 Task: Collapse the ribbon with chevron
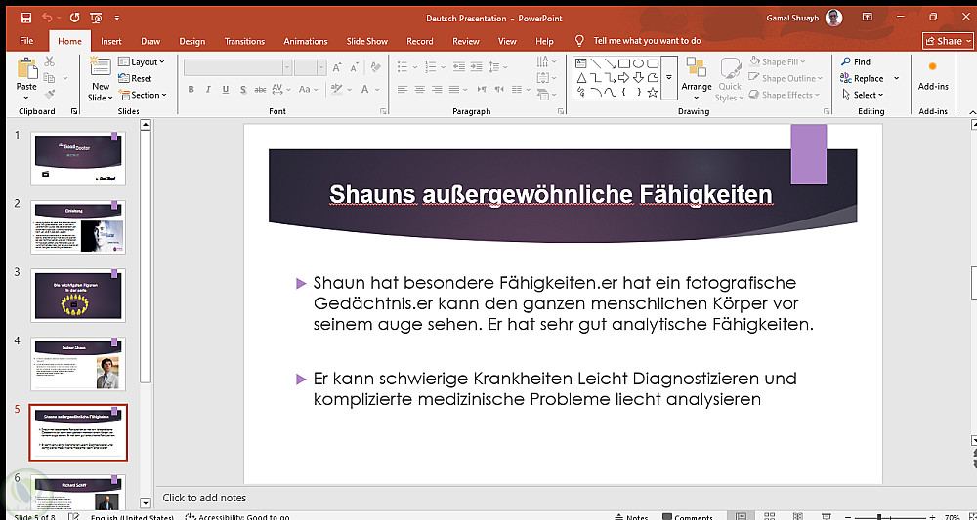coord(971,112)
